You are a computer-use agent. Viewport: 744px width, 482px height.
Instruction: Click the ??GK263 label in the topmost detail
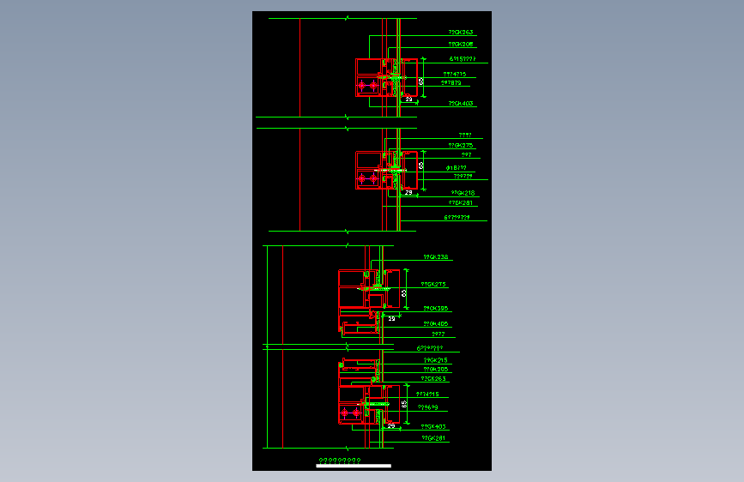point(461,33)
